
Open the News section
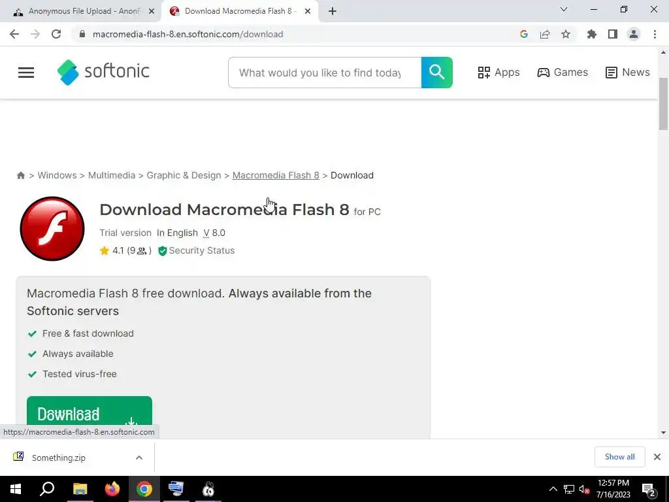point(628,72)
